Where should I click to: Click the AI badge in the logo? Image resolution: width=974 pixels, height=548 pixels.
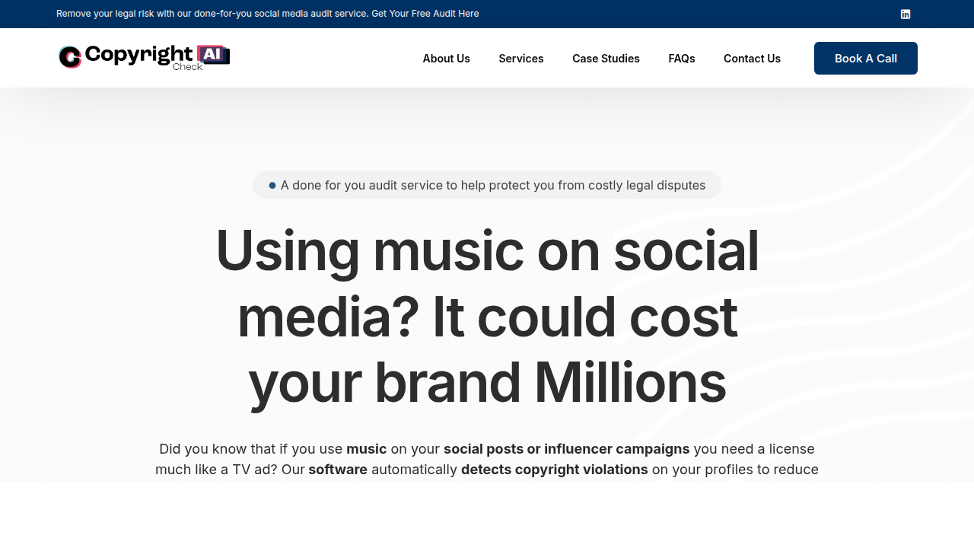click(211, 53)
